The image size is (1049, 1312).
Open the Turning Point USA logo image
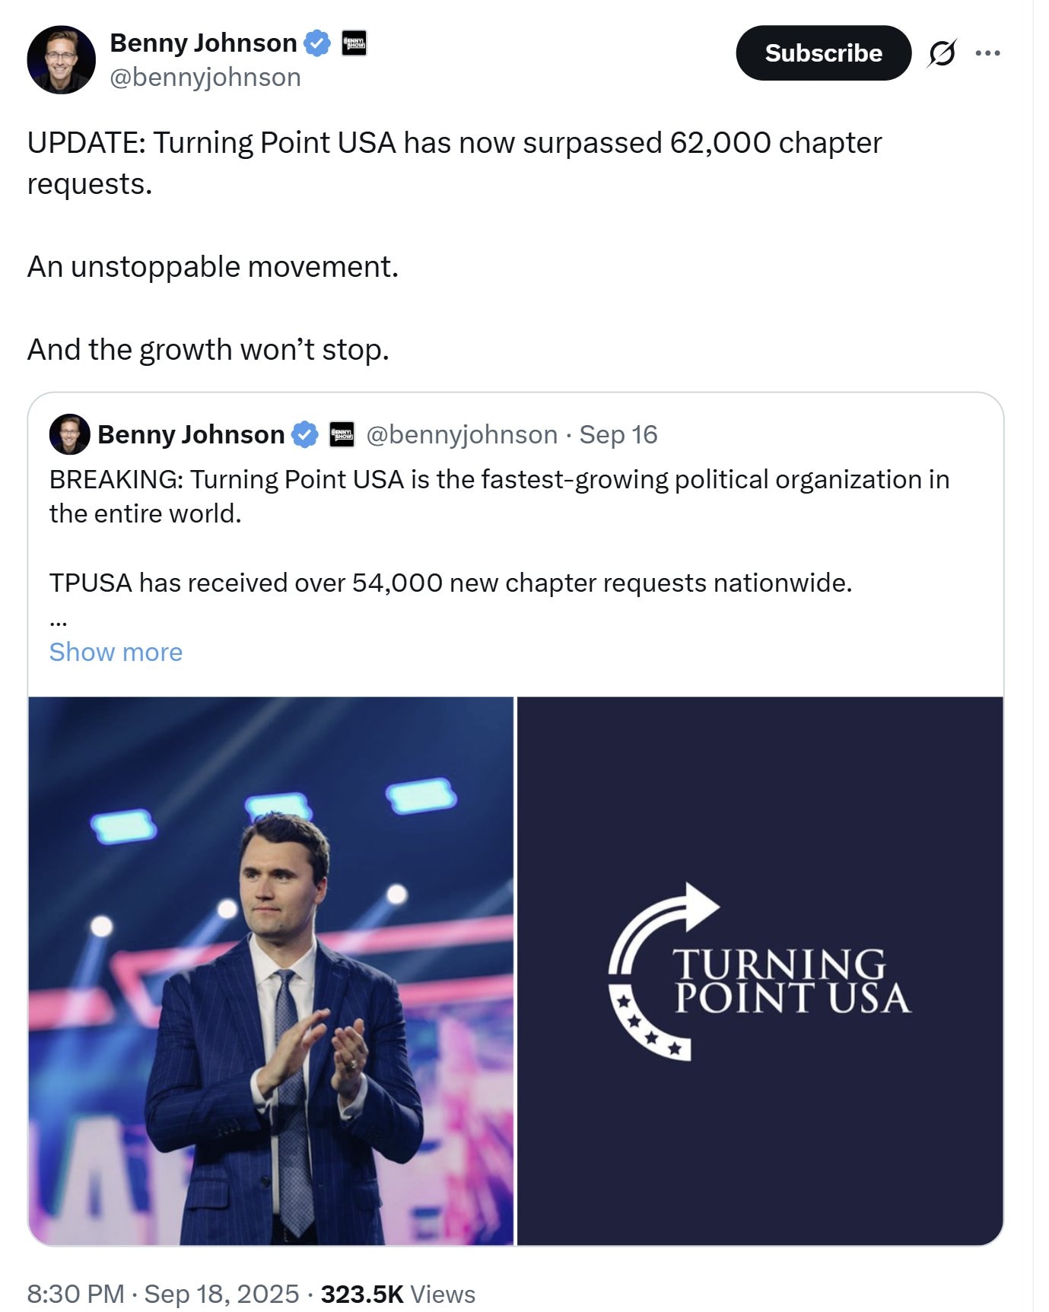click(760, 970)
